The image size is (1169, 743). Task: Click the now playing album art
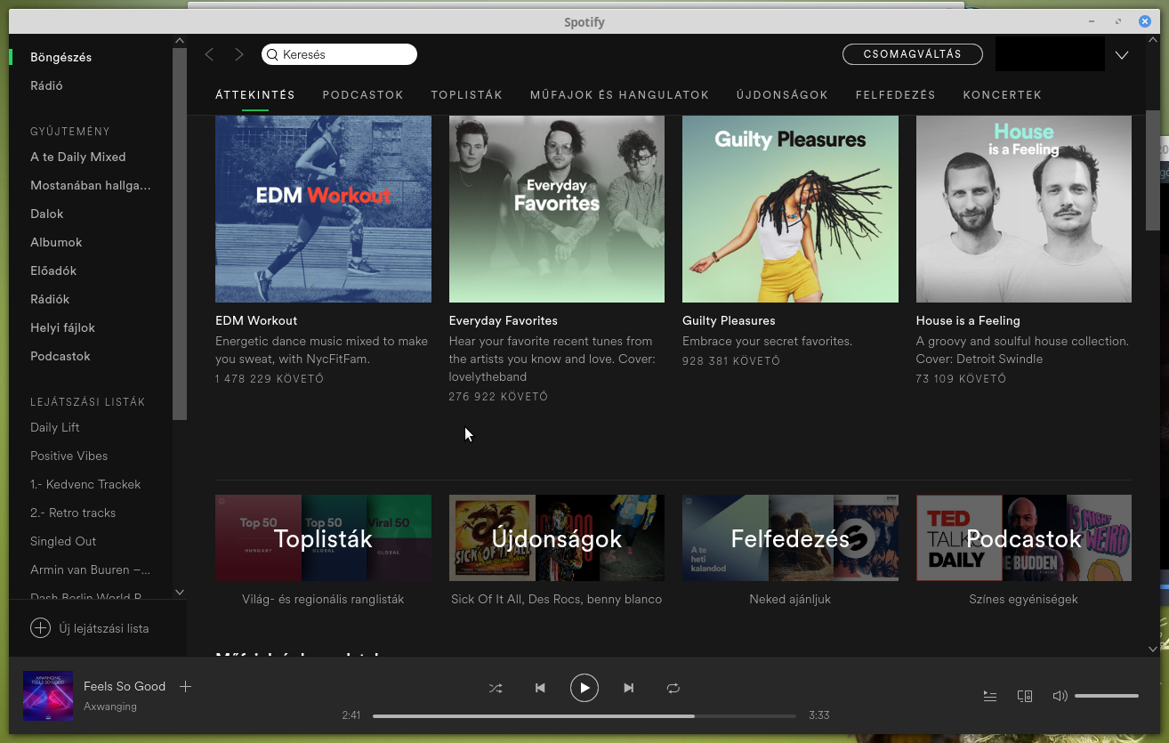pyautogui.click(x=48, y=696)
